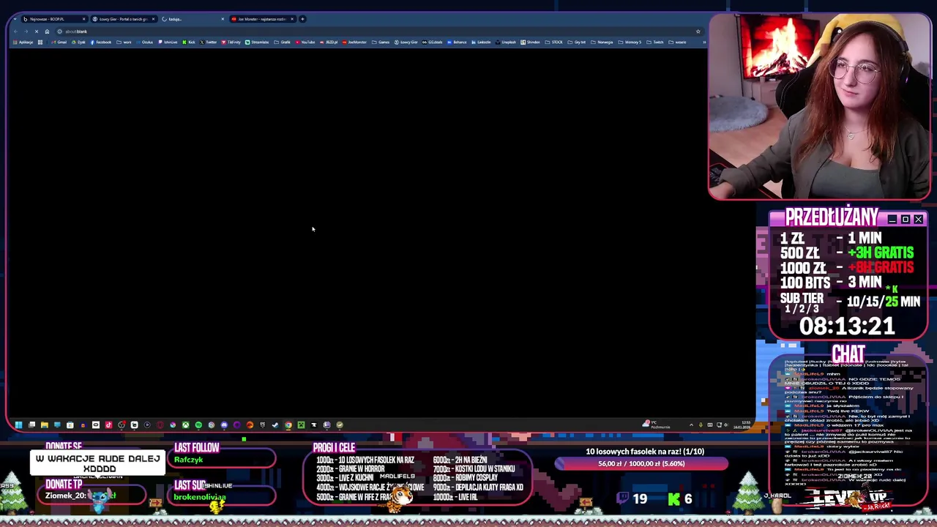Click the PROGI I CELE goals heading

334,447
